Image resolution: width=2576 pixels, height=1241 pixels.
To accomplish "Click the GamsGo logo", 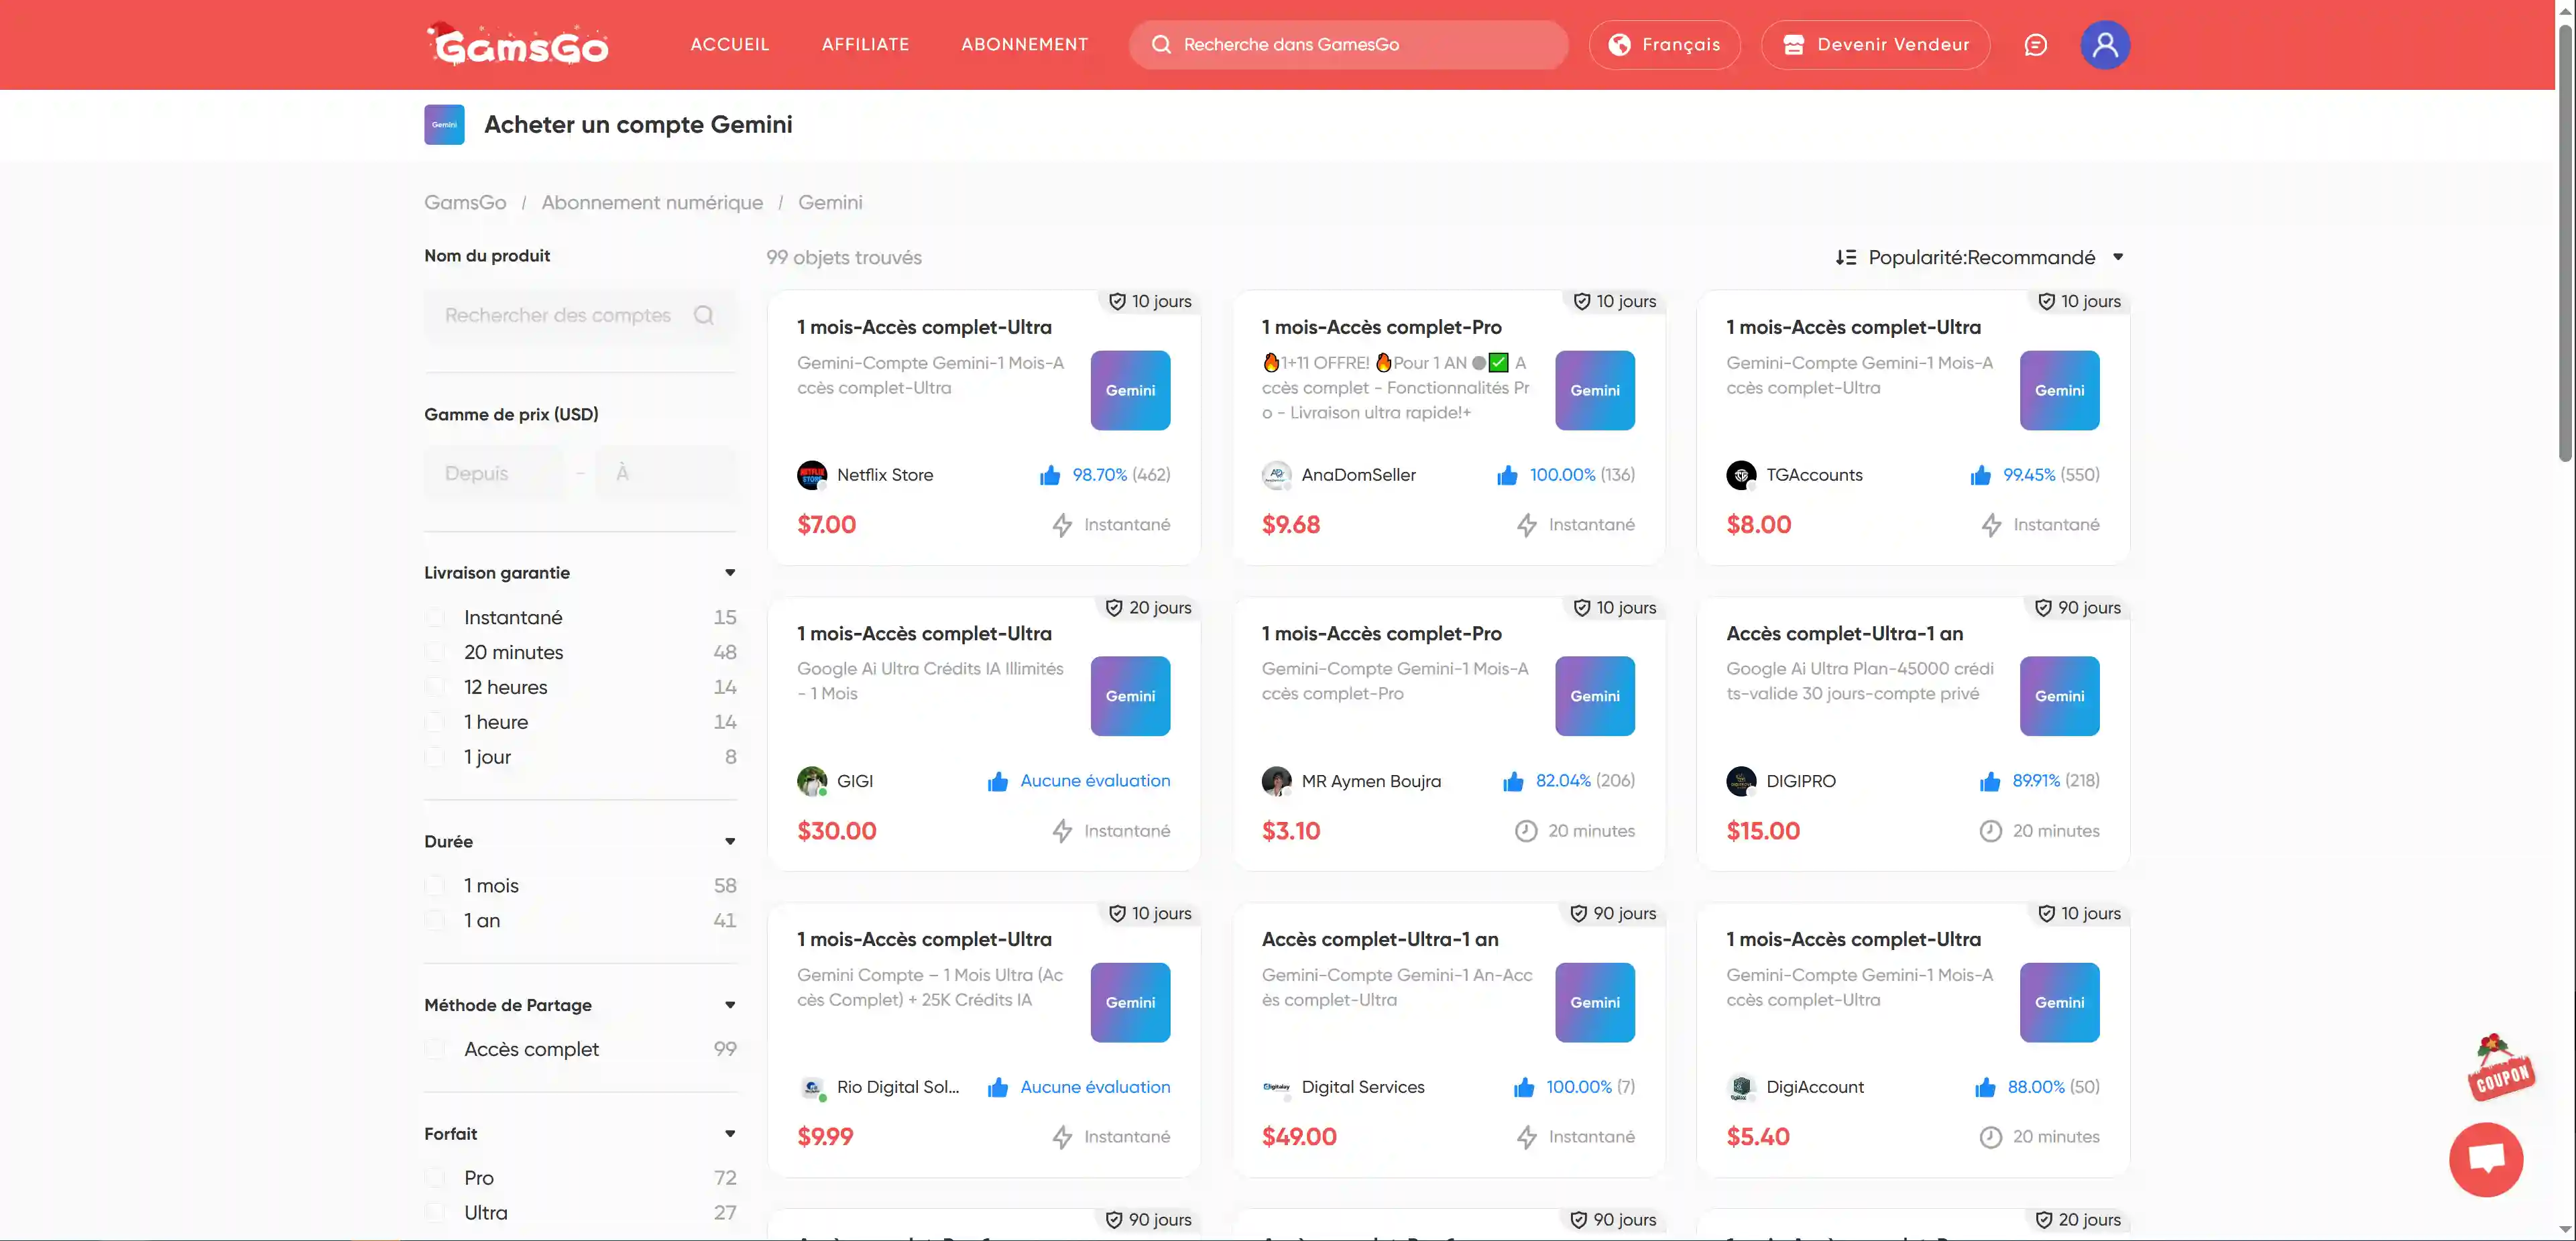I will [x=518, y=45].
